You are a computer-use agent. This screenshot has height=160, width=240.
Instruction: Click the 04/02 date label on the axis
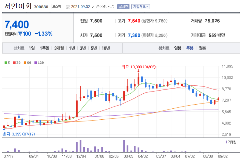click(143, 156)
